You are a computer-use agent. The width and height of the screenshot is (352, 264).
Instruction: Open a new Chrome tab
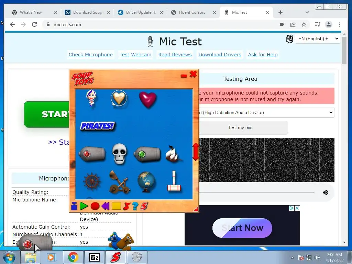280,12
